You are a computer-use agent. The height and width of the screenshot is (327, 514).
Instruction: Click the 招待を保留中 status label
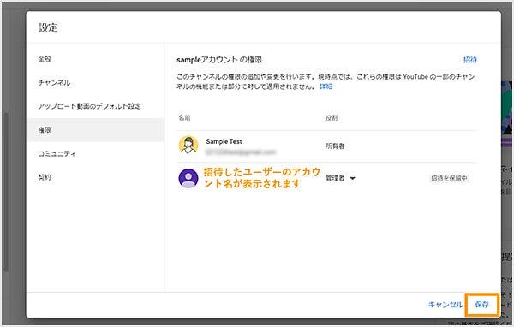pos(449,178)
